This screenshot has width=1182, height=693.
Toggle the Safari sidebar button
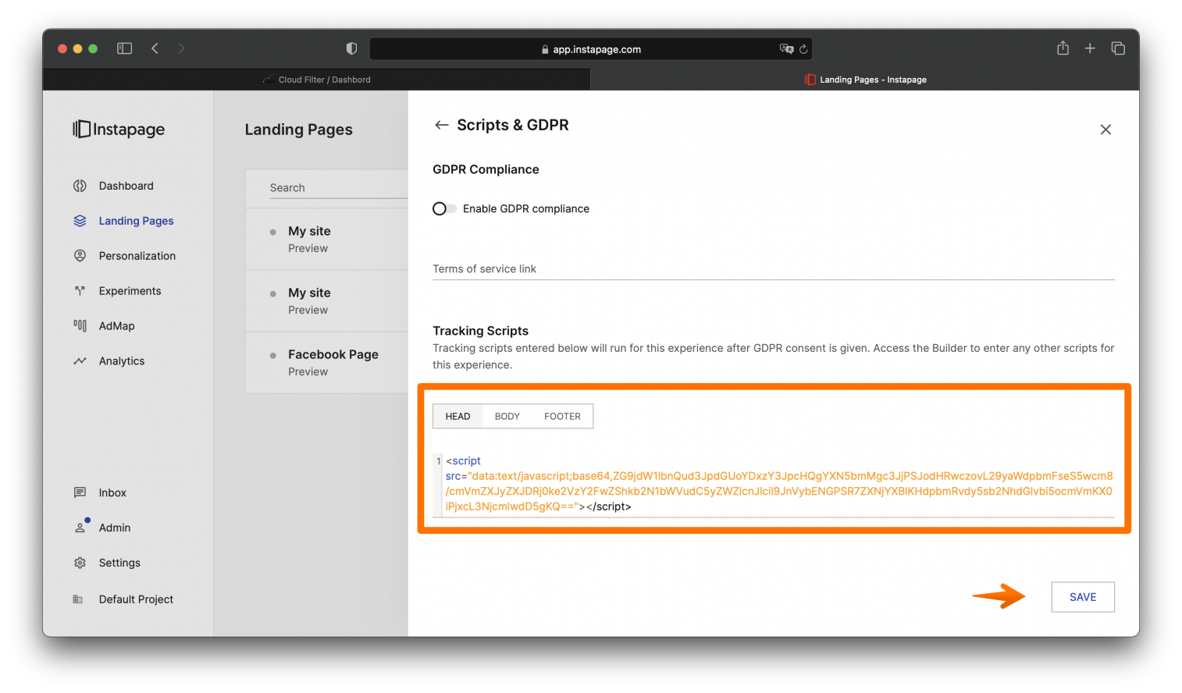click(125, 48)
